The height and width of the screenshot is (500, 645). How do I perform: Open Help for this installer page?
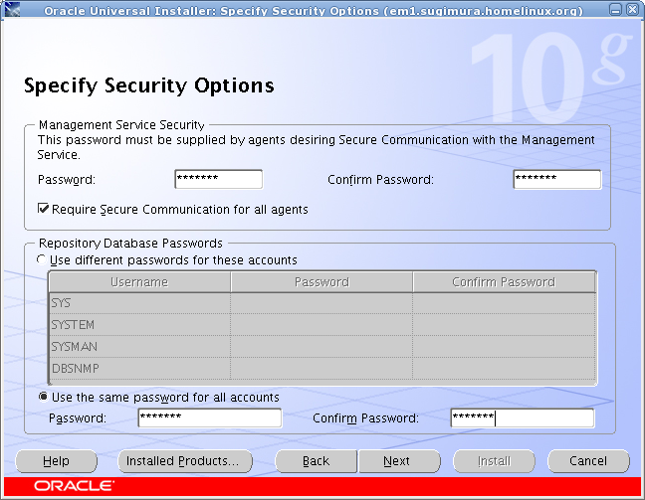(57, 461)
